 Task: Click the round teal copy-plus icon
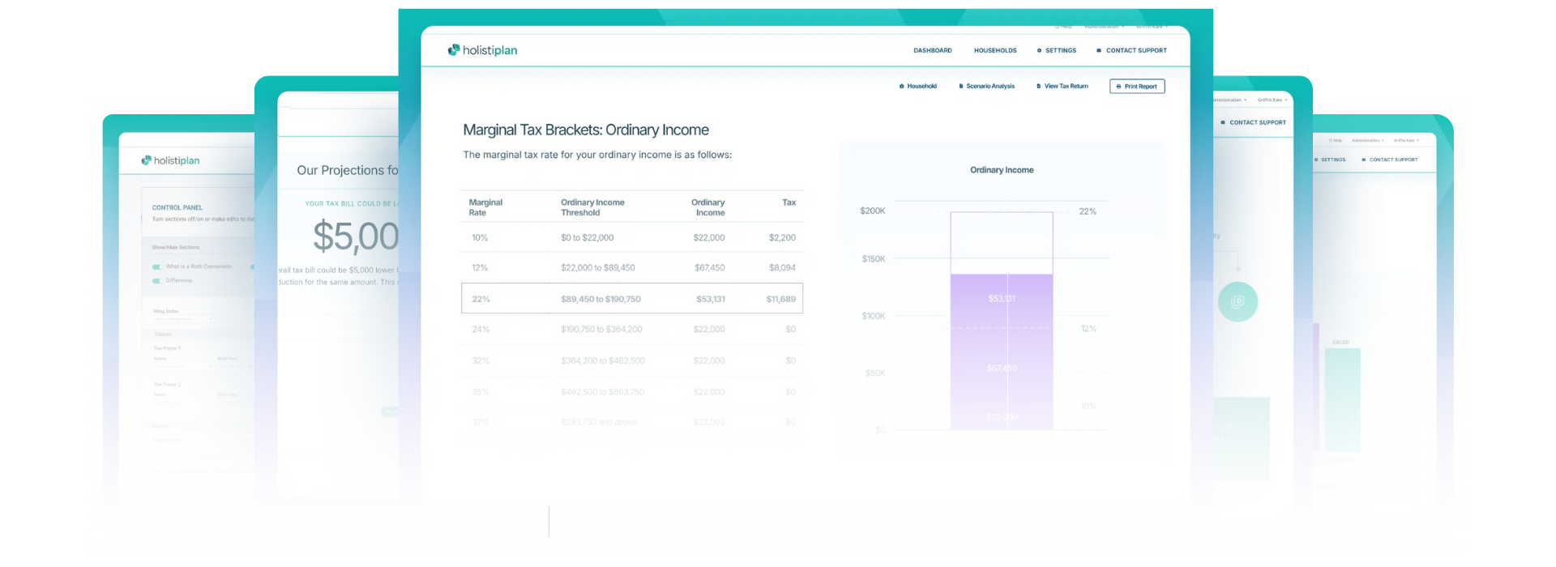tap(1238, 302)
